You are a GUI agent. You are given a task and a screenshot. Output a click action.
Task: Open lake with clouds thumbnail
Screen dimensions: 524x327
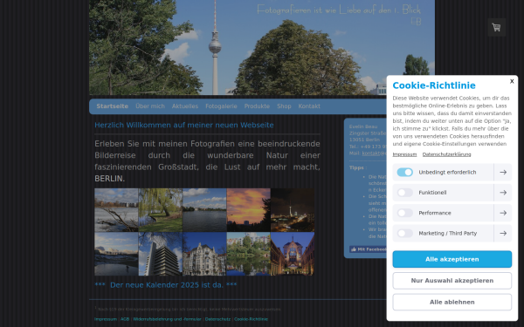coord(204,210)
